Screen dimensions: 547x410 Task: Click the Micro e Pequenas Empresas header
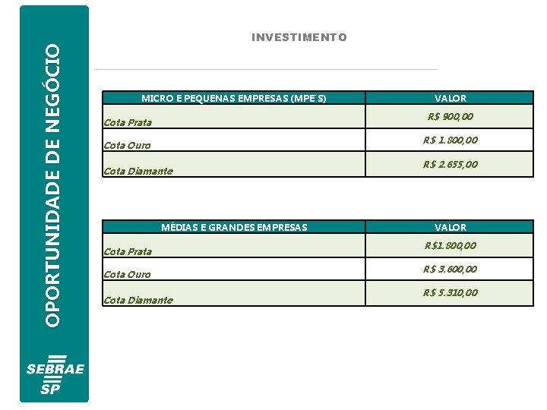click(233, 98)
